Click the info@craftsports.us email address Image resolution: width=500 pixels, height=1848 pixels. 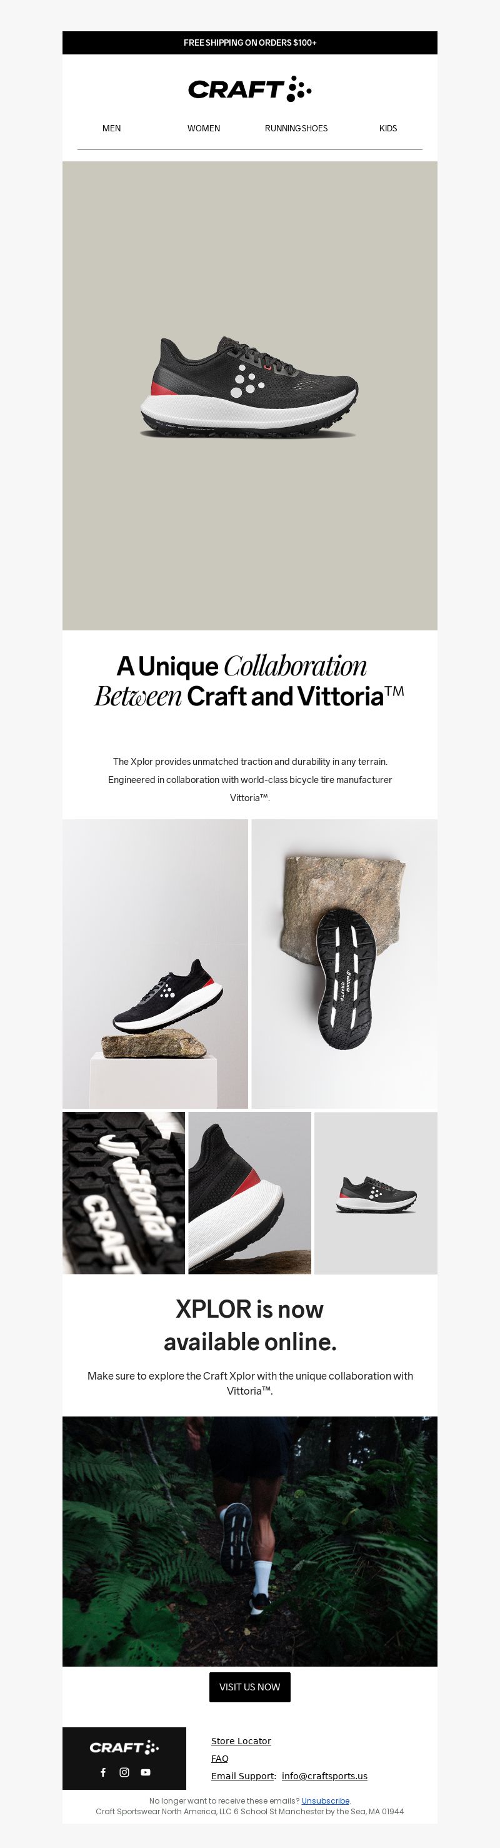[324, 1775]
